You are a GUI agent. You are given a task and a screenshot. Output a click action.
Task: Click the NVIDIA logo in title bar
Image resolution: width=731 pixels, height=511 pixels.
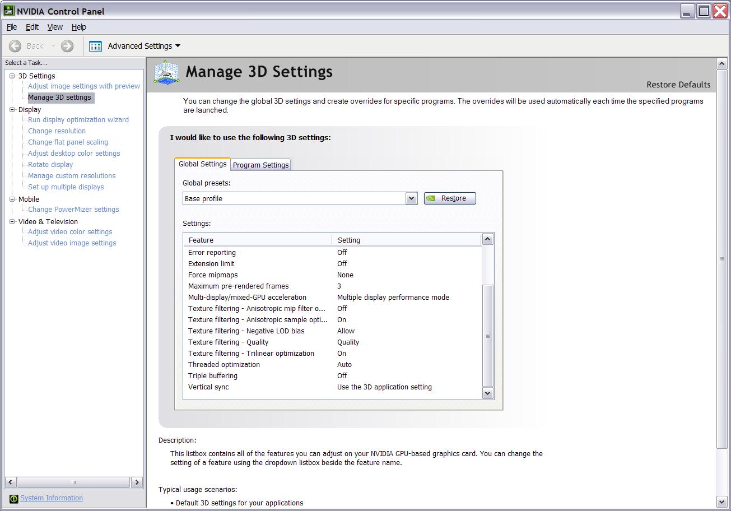8,11
